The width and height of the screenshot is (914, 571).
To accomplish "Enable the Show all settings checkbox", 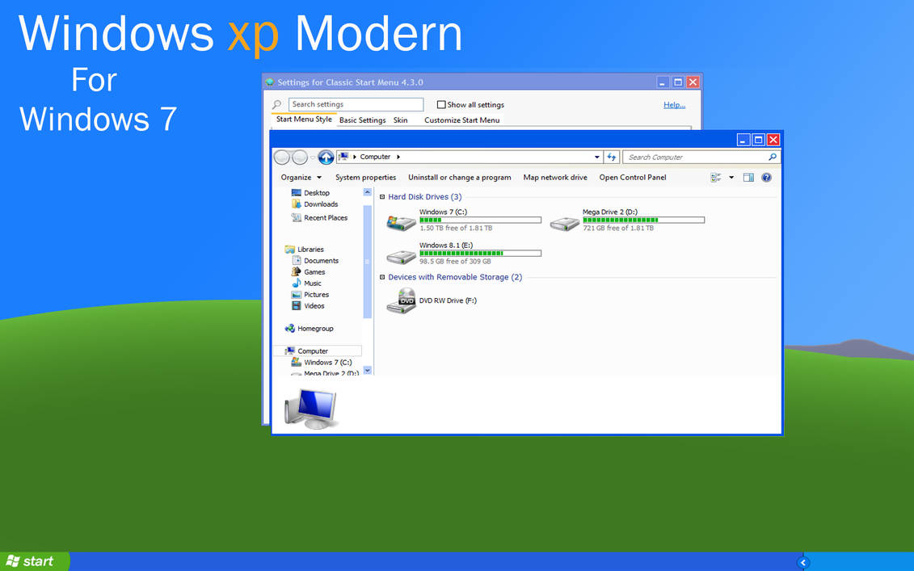I will click(440, 104).
